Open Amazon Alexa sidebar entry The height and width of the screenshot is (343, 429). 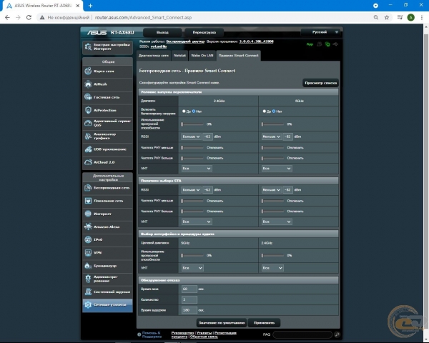pyautogui.click(x=107, y=227)
